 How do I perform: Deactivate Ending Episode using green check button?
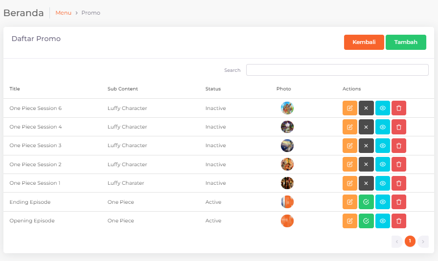click(x=366, y=202)
